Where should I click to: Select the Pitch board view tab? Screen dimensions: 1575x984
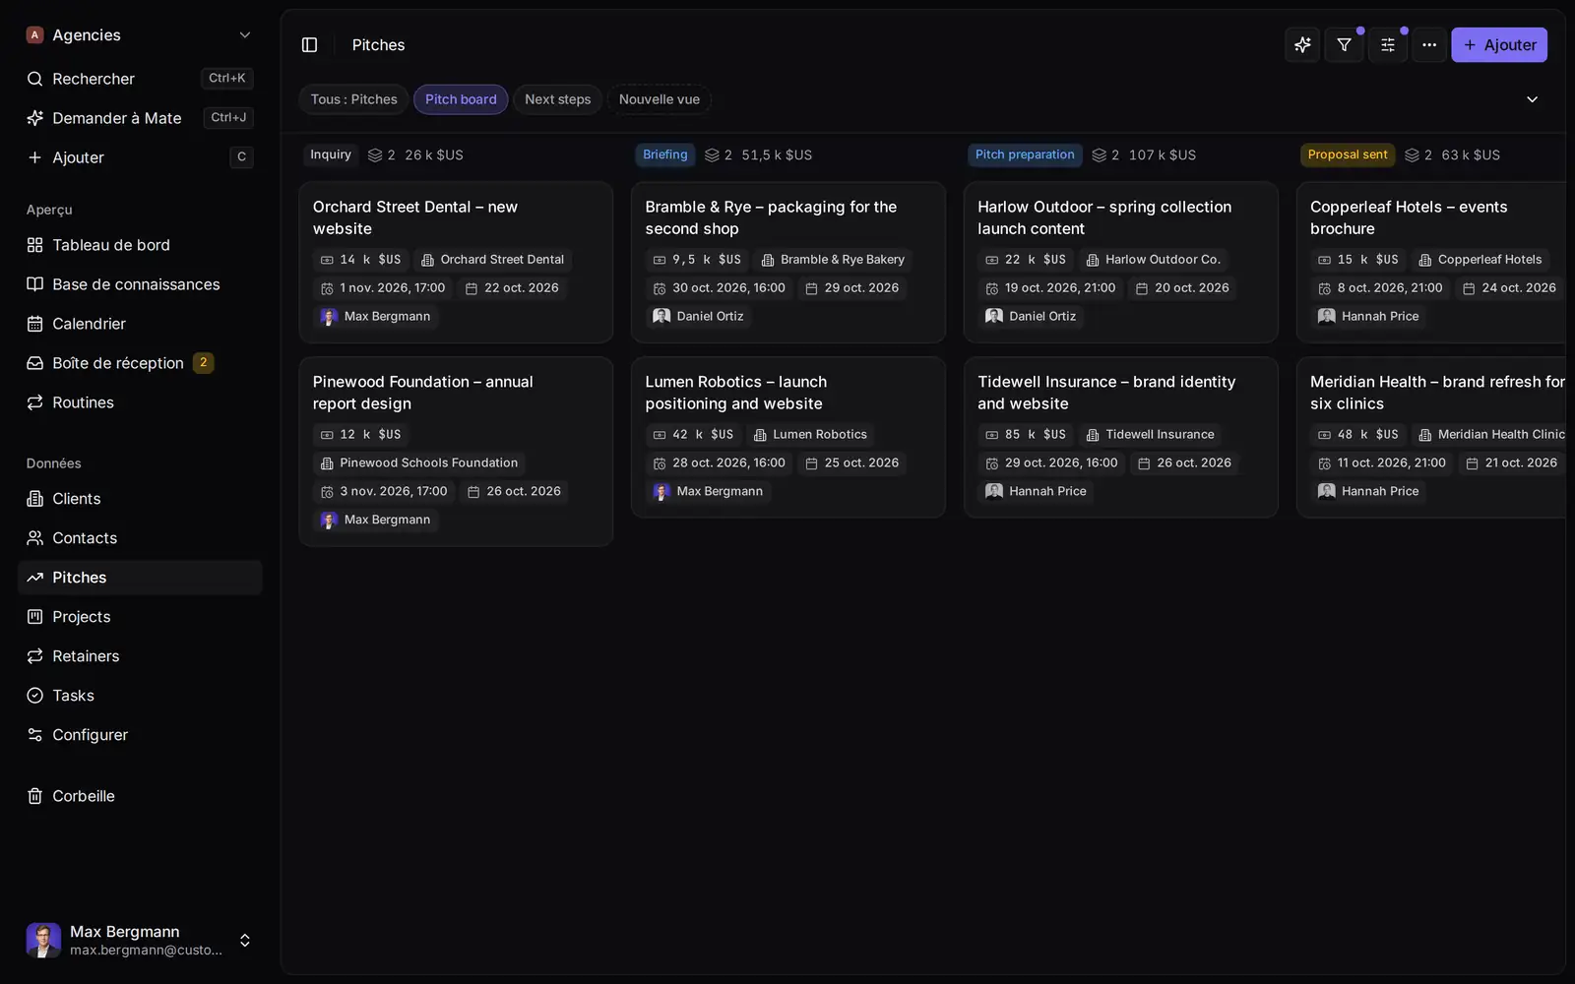[x=461, y=99]
